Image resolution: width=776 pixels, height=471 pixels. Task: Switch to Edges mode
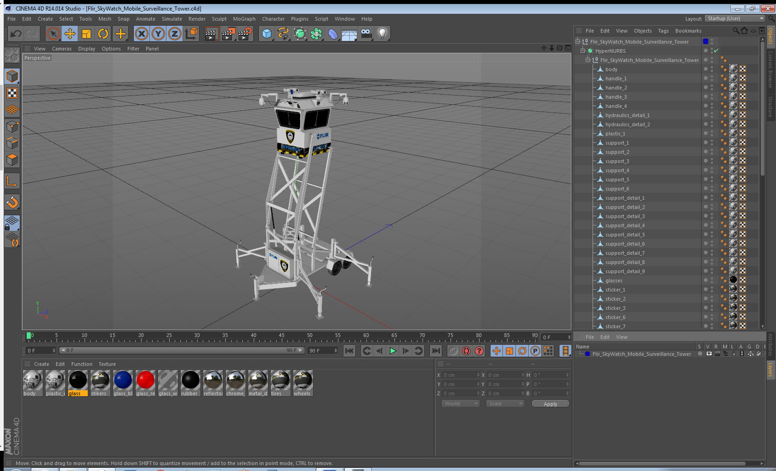(x=12, y=143)
